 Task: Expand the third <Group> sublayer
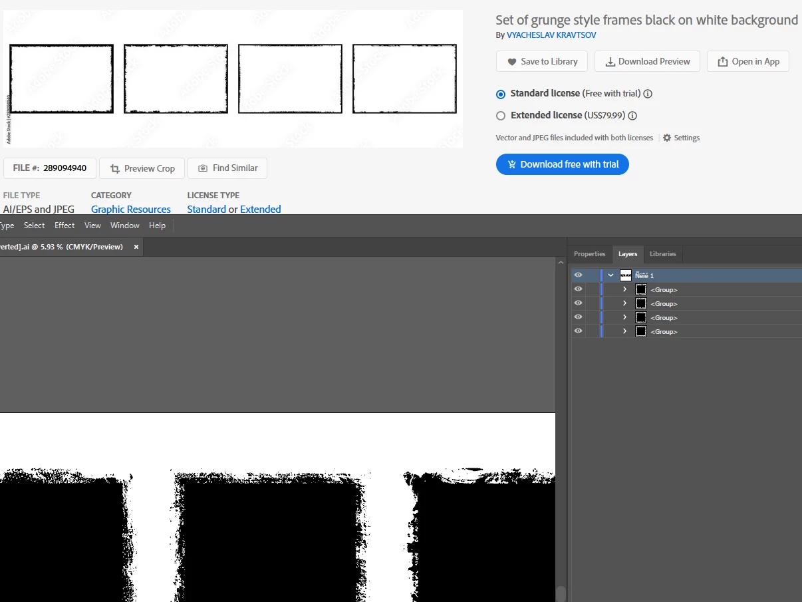coord(624,317)
